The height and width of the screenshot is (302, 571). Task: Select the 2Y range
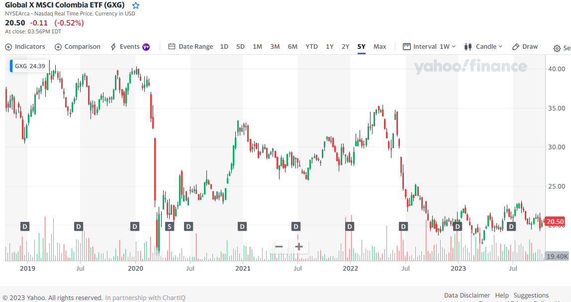tap(346, 47)
